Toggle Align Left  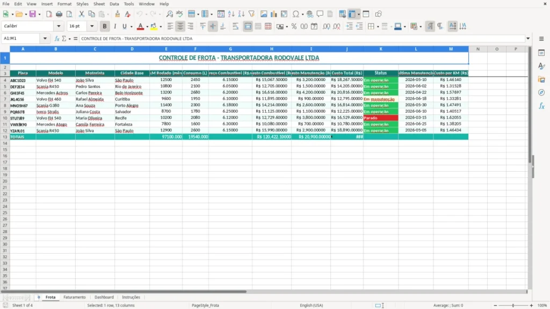click(x=170, y=26)
